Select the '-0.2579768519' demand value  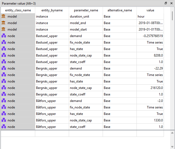tap(150, 36)
